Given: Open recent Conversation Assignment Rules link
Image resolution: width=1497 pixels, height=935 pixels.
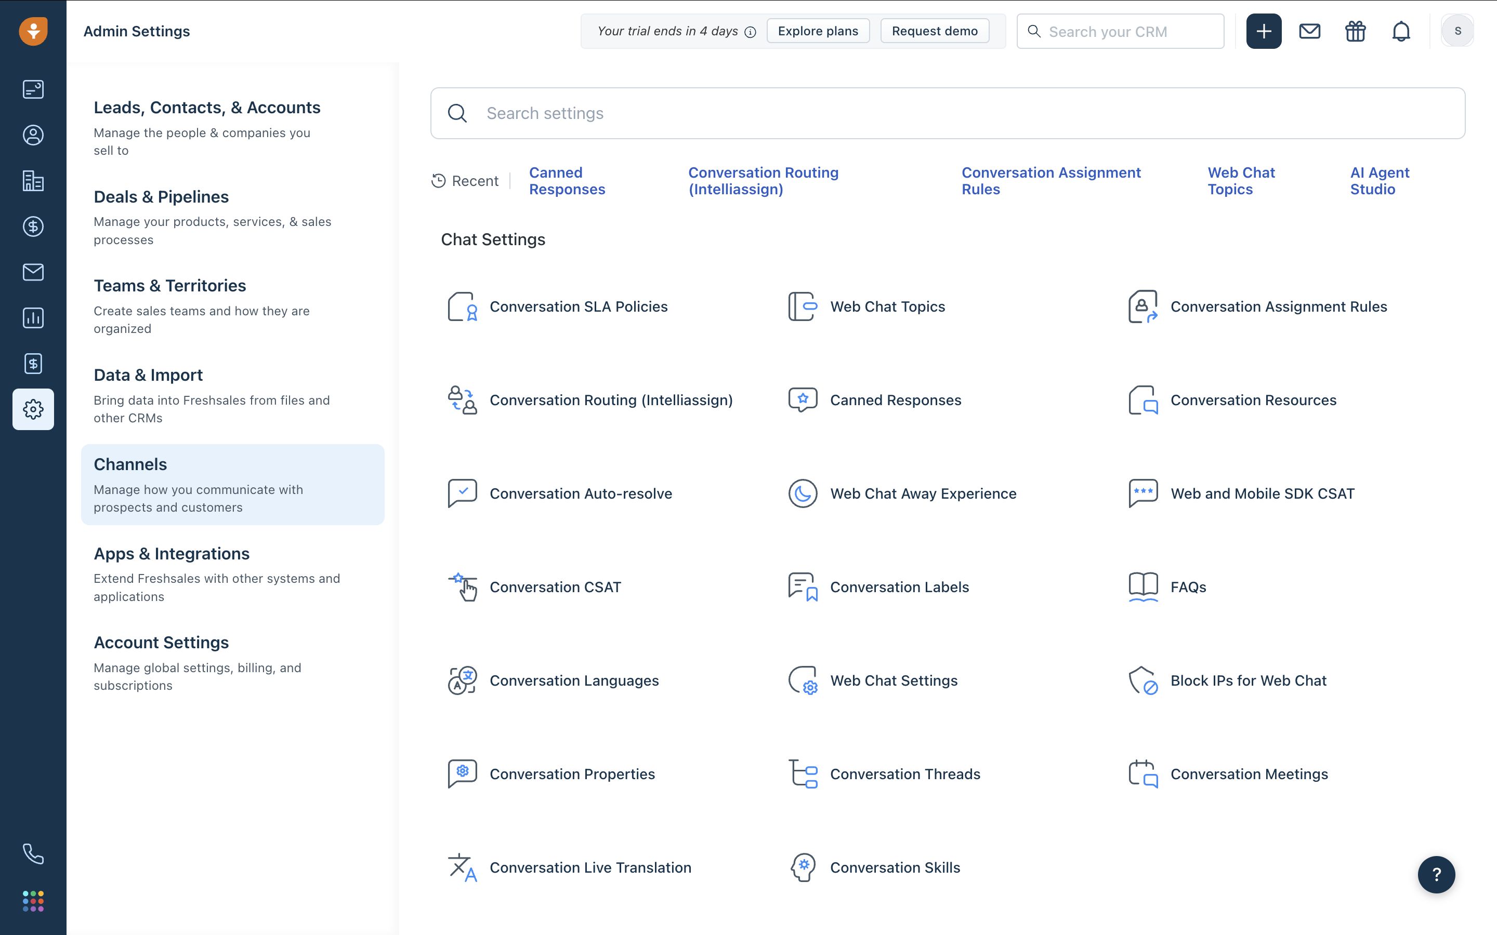Looking at the screenshot, I should click(x=1051, y=181).
